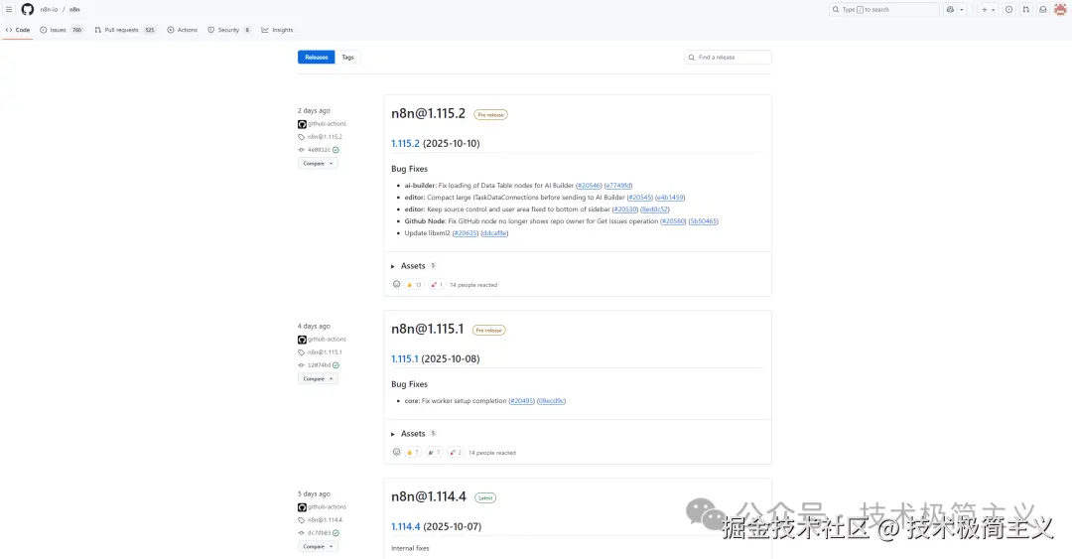Open the n8n-io organization link

click(x=49, y=10)
